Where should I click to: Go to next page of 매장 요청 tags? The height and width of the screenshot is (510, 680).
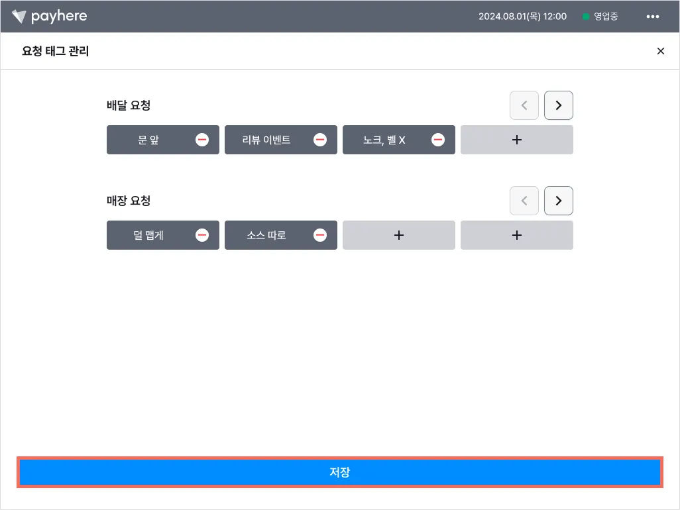558,201
